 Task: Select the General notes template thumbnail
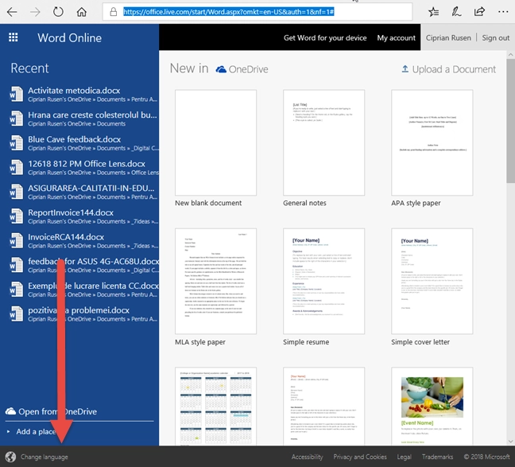click(x=323, y=142)
